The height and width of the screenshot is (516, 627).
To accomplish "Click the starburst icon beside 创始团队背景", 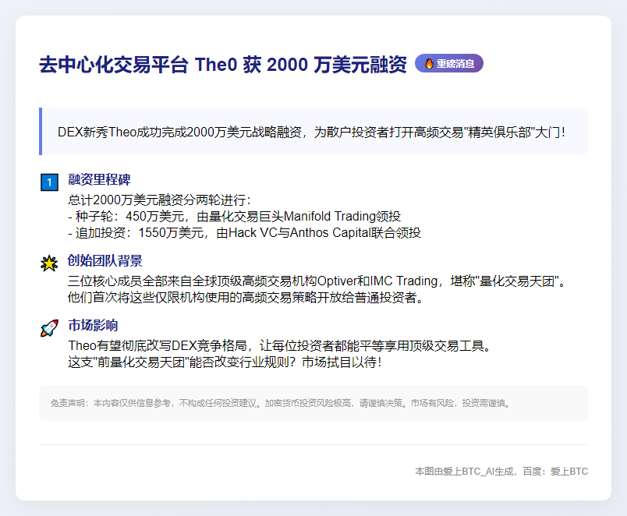I will click(49, 263).
